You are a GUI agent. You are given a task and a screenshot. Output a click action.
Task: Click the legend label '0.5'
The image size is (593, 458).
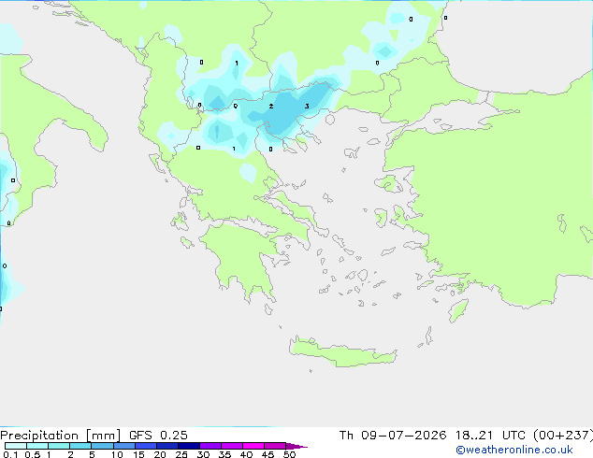click(33, 454)
